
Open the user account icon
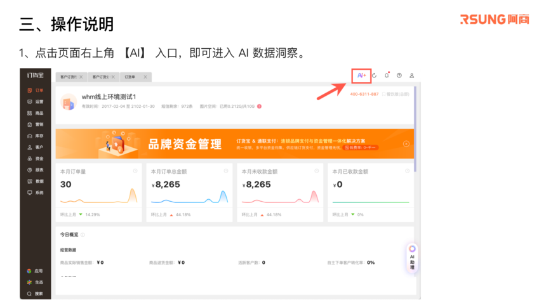(411, 75)
